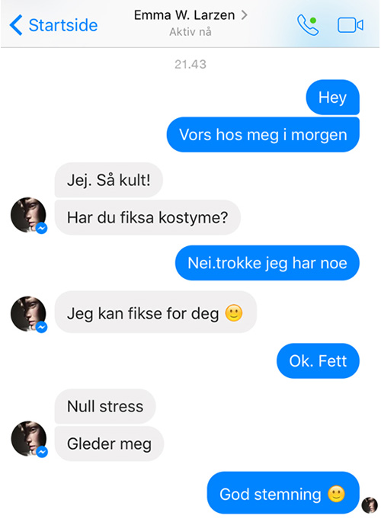
Task: Tap the chevron next to Emma W. Larzen
Action: [245, 15]
